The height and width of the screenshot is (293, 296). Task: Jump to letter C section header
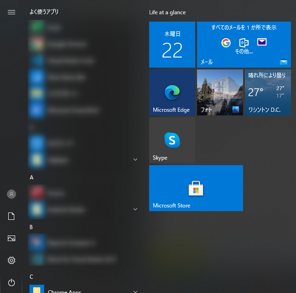pyautogui.click(x=31, y=277)
